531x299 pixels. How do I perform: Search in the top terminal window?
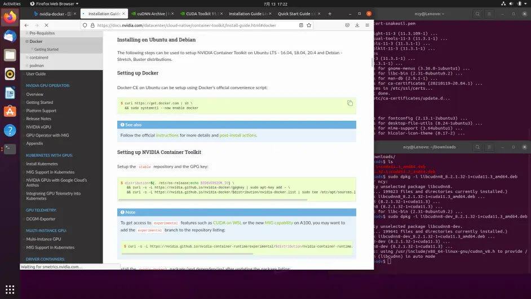click(477, 14)
